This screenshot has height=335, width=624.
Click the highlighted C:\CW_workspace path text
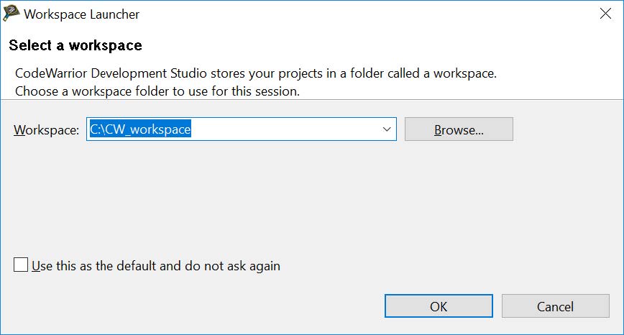140,129
